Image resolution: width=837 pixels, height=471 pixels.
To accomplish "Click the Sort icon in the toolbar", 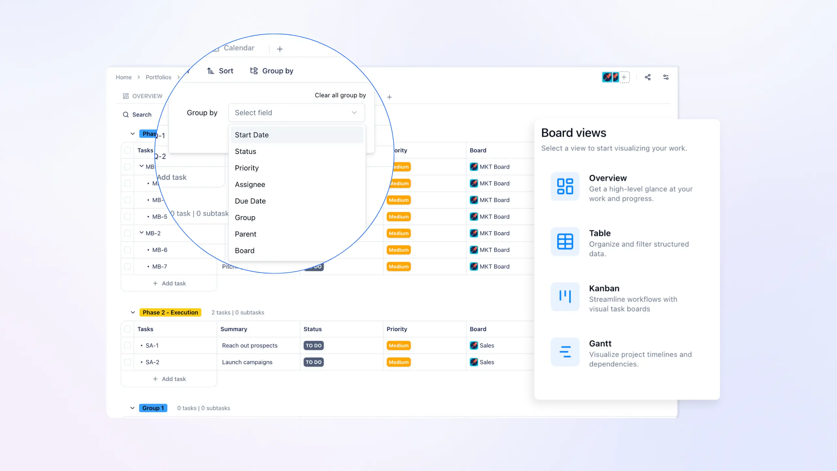I will coord(210,71).
